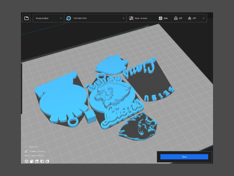Expand the print settings panel chevron
This screenshot has height=176, width=234.
click(x=204, y=18)
